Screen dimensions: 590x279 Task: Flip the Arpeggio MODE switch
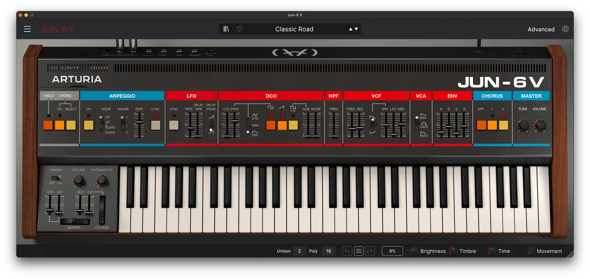[101, 124]
